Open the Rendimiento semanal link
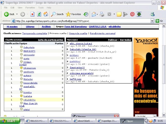The image size is (166, 124). 103,33
